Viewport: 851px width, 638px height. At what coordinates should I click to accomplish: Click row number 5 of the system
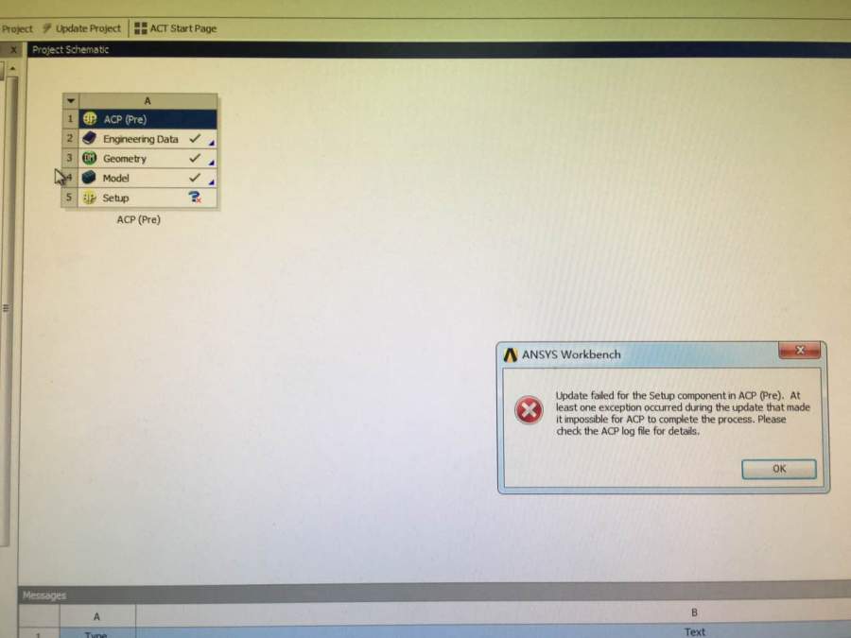click(69, 198)
